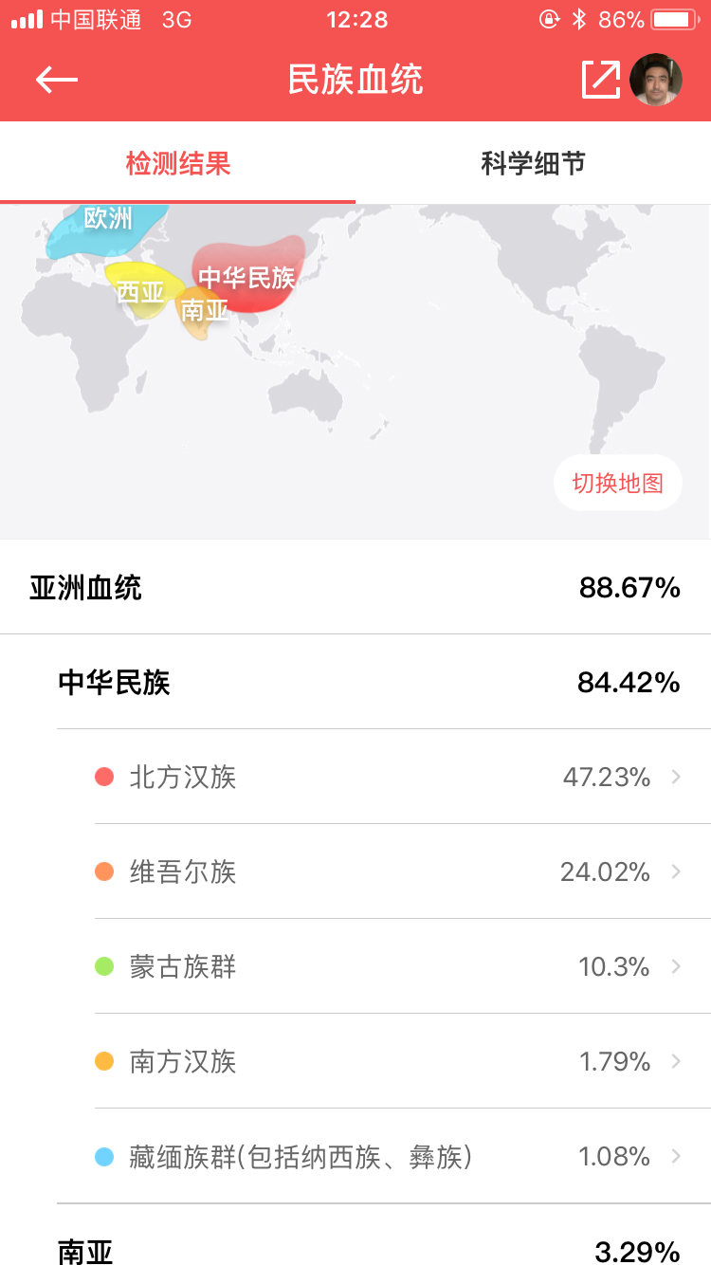Open the user profile avatar
The image size is (711, 1265).
(656, 80)
